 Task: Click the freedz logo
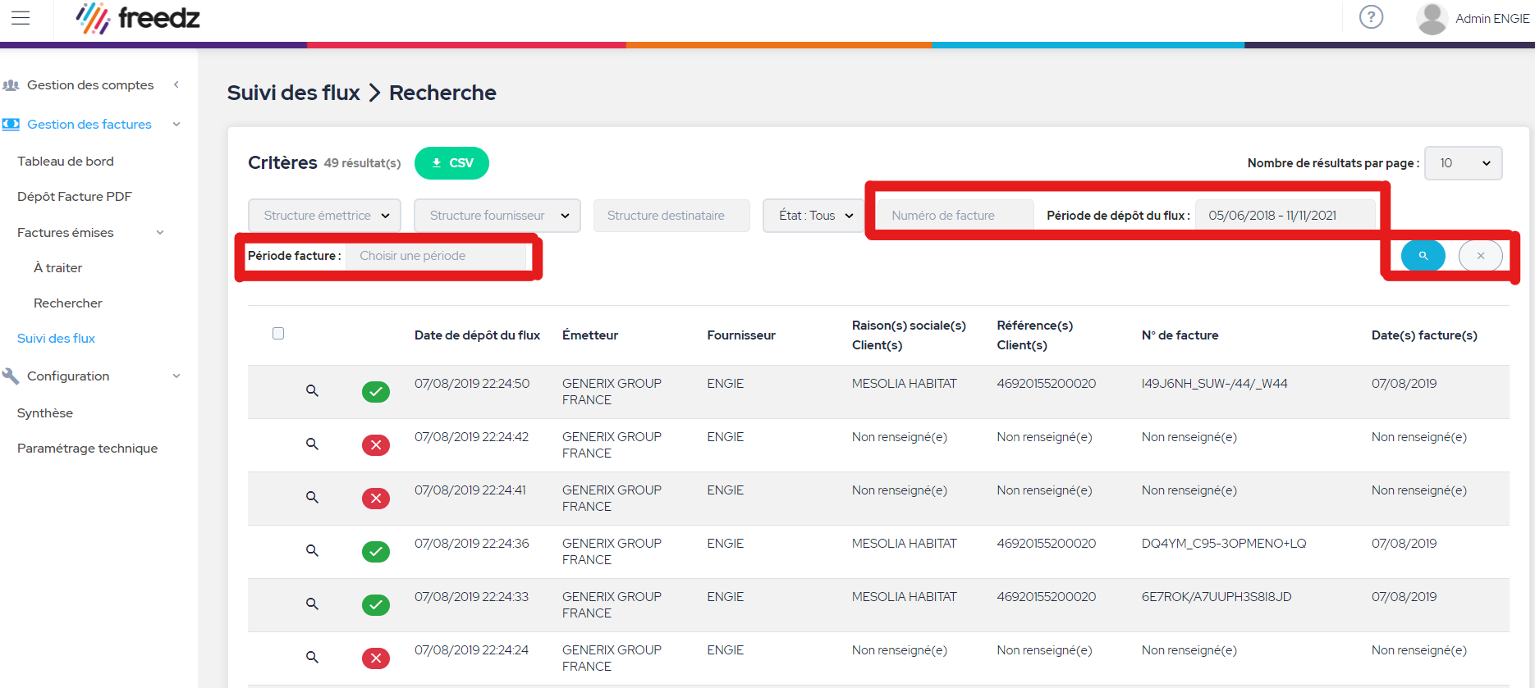click(x=138, y=18)
